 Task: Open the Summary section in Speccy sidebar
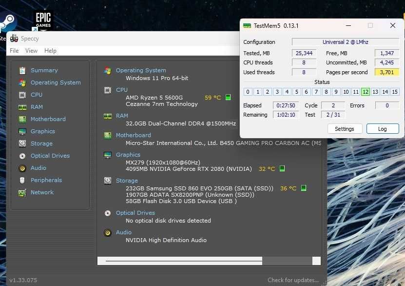[44, 70]
